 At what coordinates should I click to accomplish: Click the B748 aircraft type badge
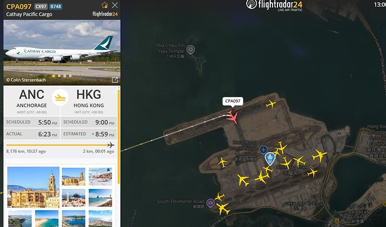[55, 6]
